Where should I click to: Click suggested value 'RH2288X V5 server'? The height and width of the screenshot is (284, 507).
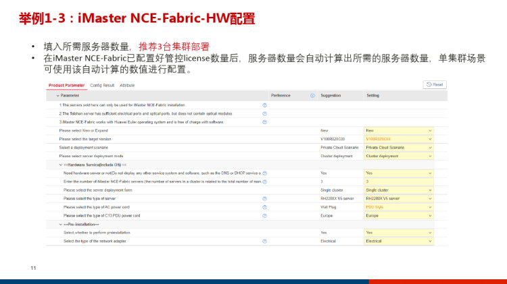(337, 198)
